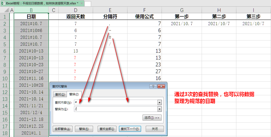Select column I header
Viewport: 271px width, 137px height.
pyautogui.click(x=253, y=10)
